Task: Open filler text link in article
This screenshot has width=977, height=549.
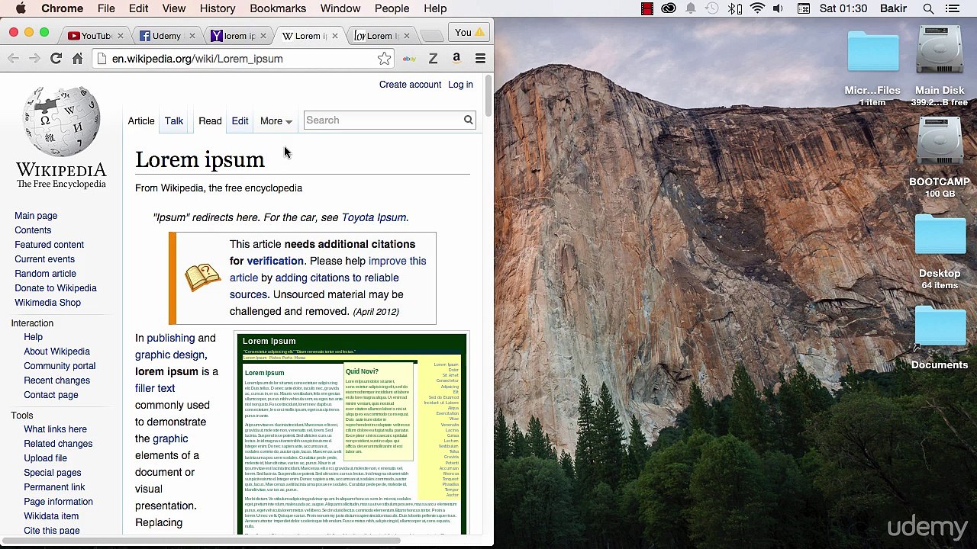Action: [155, 388]
